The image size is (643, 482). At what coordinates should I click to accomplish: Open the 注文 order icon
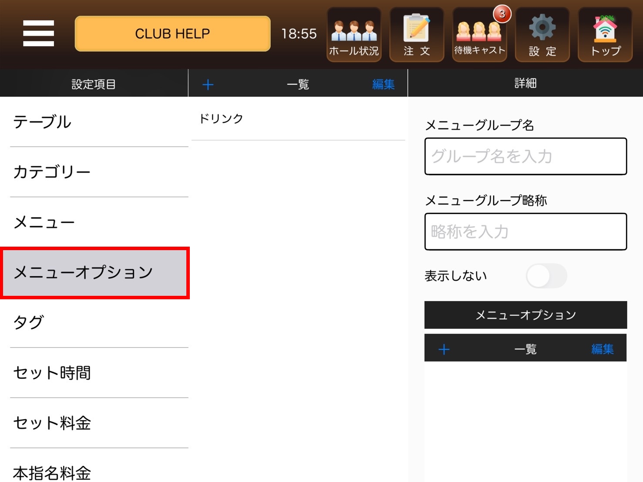coord(417,35)
